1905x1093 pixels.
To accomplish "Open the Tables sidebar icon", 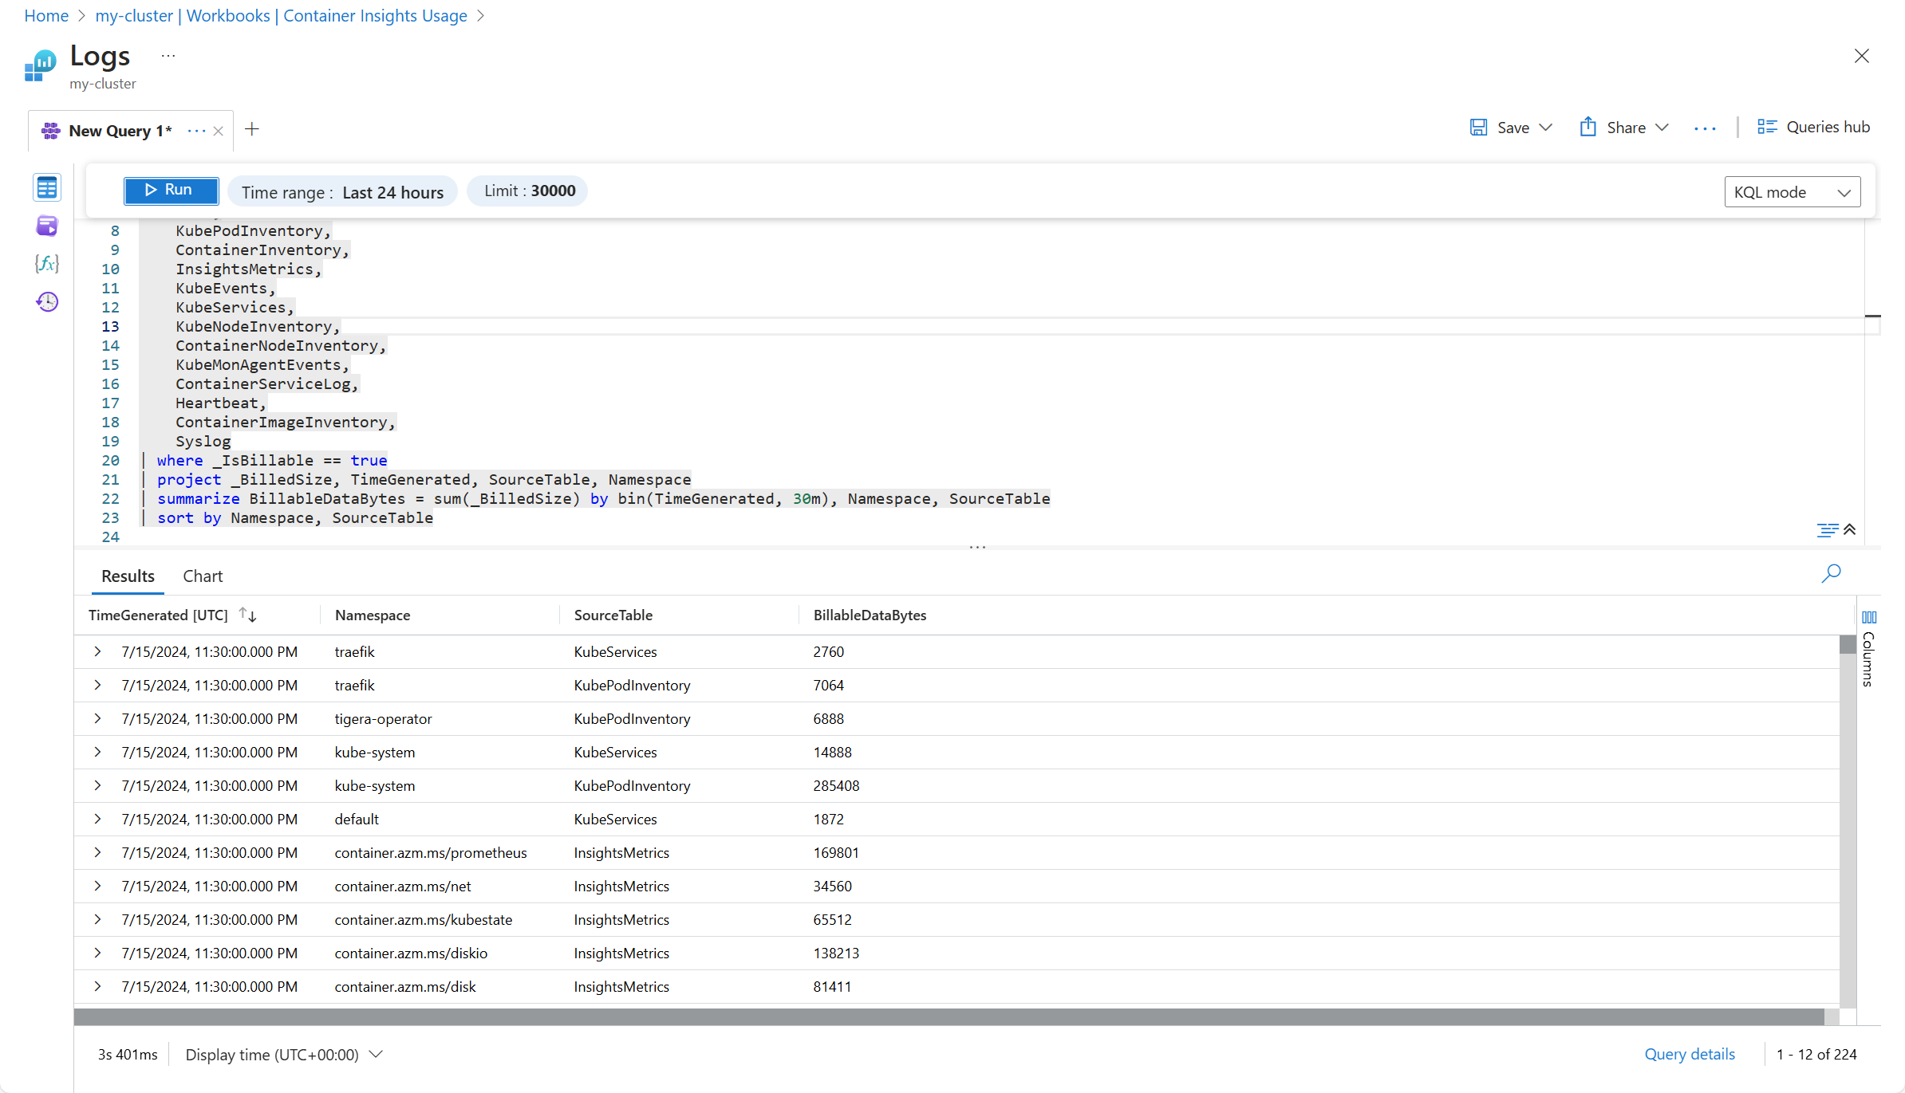I will click(x=47, y=188).
